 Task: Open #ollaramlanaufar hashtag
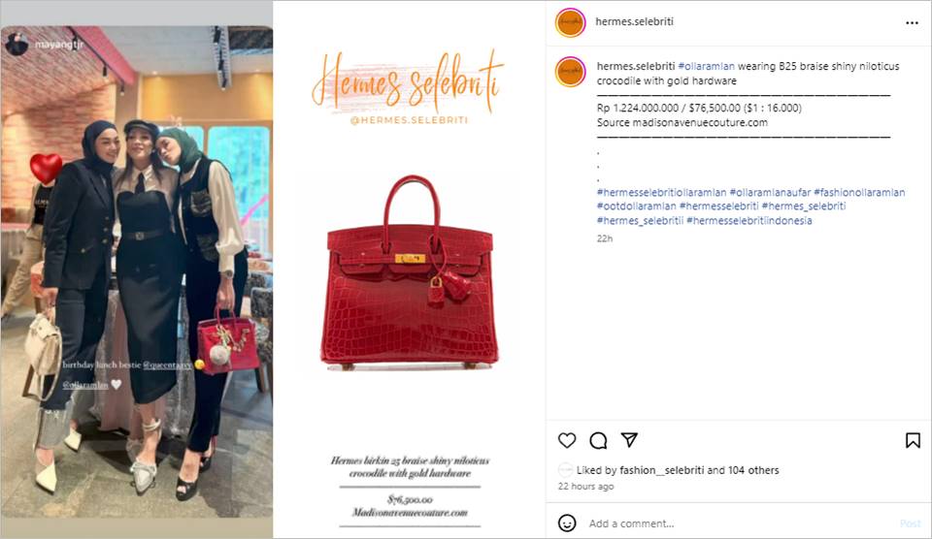point(770,192)
